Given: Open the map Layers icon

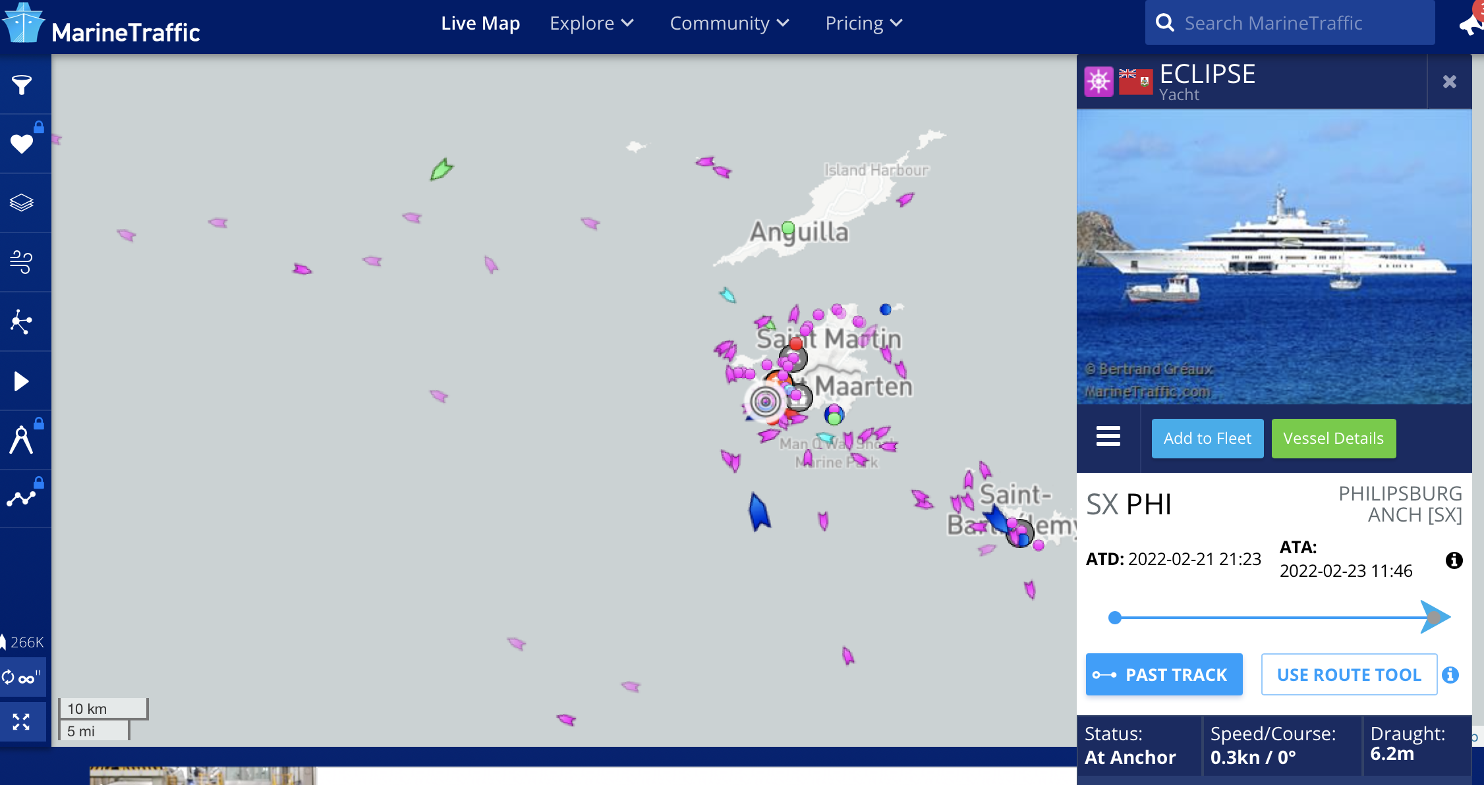Looking at the screenshot, I should pyautogui.click(x=22, y=203).
